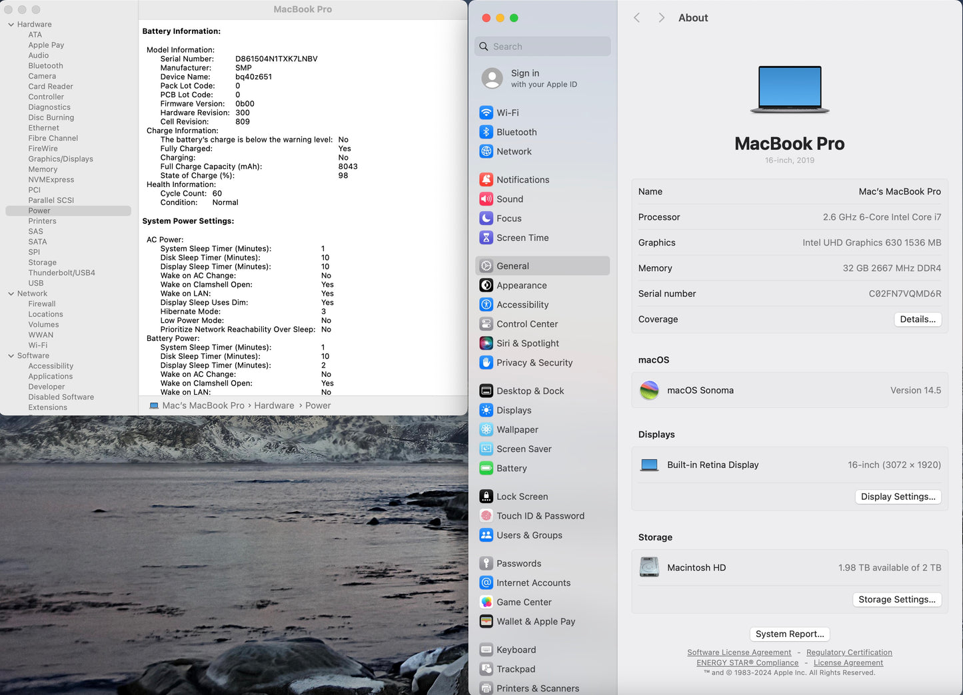Open Focus settings
Screen dimensions: 963x695
[x=509, y=218]
